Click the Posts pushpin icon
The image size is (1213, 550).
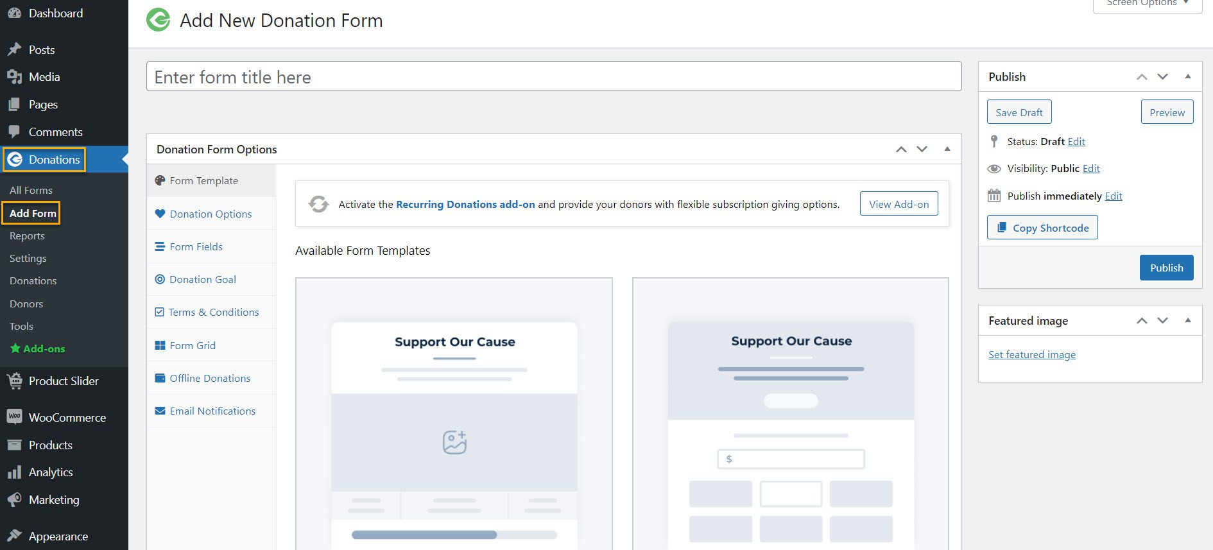14,49
